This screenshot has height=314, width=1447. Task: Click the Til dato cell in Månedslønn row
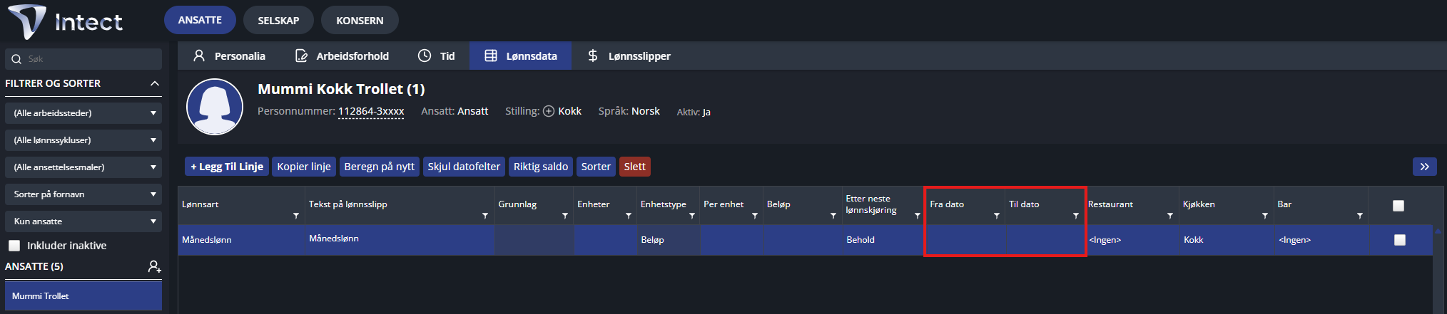(x=1045, y=240)
